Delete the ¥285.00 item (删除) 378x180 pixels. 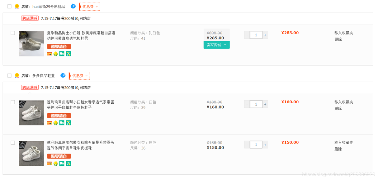(338, 39)
